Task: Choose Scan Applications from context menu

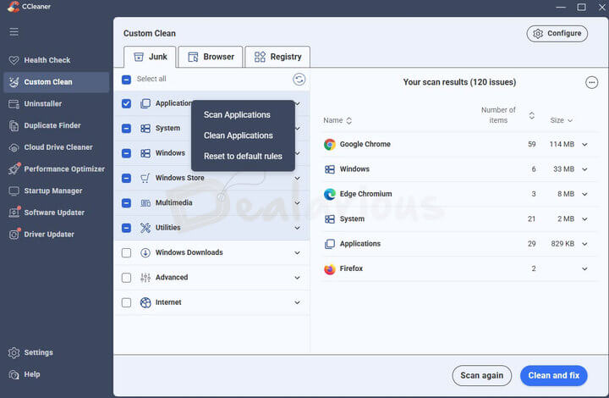Action: point(237,115)
